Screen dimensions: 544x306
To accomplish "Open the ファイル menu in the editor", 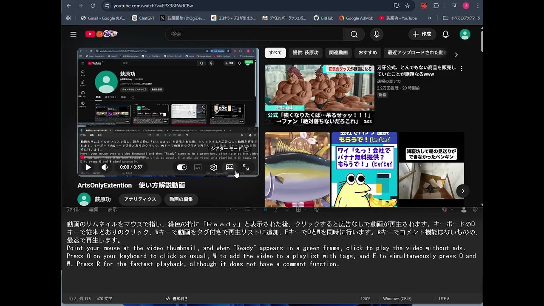I will tap(73, 209).
